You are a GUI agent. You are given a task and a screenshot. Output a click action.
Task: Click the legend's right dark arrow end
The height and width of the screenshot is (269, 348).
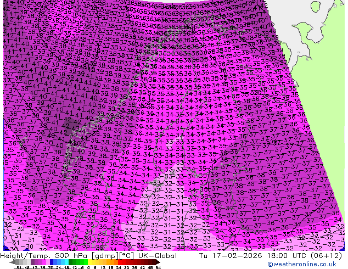click(x=158, y=262)
